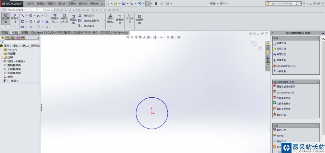The height and width of the screenshot is (153, 325).
Task: Select the Arc sketch tool
Action: [31, 21]
